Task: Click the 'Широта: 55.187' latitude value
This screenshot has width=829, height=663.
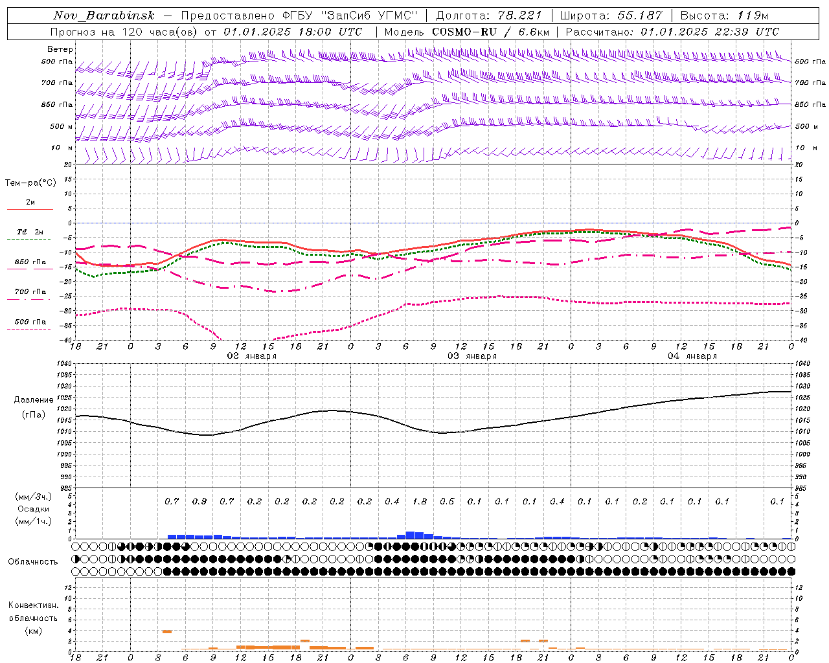Action: pos(611,16)
